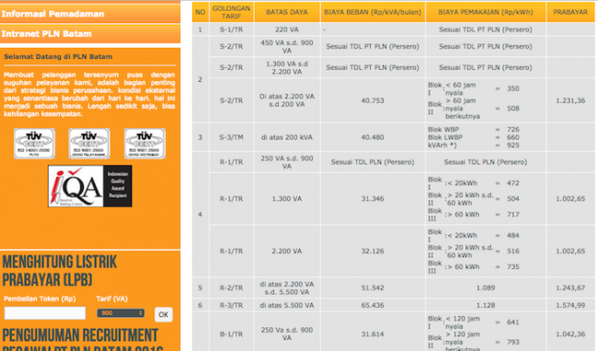Select the di atas 200 kVA cell
The width and height of the screenshot is (598, 351).
pyautogui.click(x=287, y=138)
